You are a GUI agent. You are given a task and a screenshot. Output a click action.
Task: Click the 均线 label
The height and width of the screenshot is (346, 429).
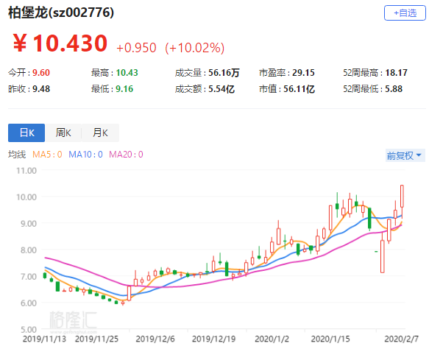coord(17,155)
